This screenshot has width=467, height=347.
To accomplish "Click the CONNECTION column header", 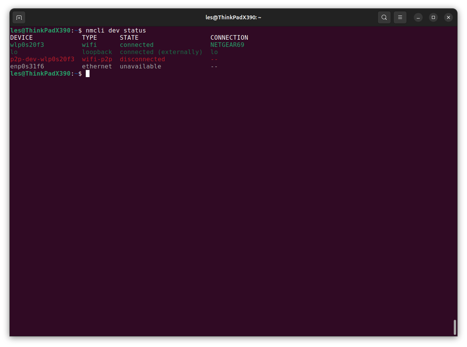I will (229, 37).
